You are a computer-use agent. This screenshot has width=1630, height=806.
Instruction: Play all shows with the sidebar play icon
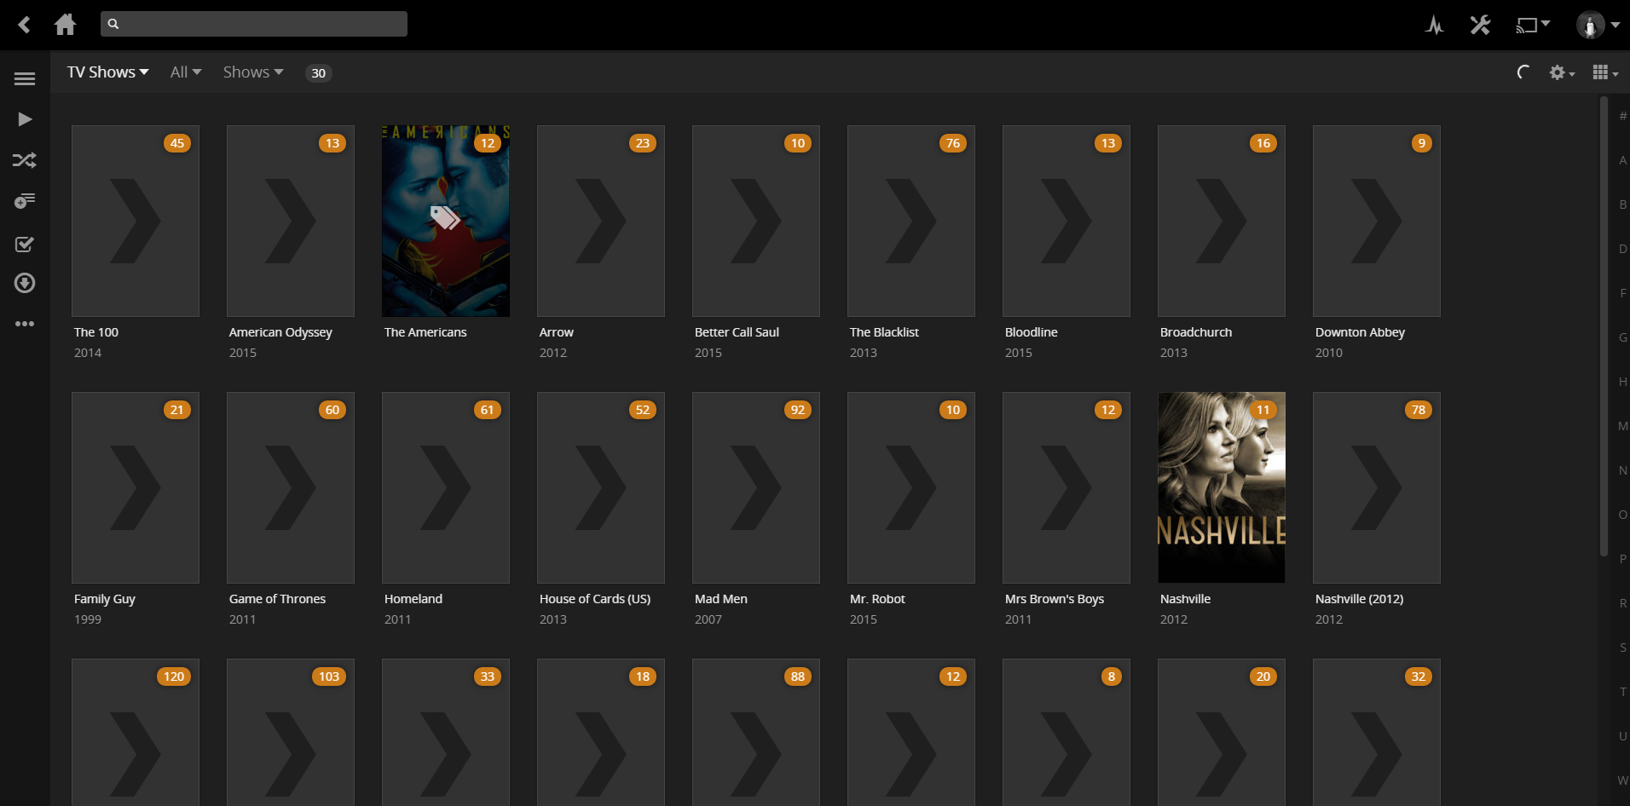pyautogui.click(x=25, y=119)
